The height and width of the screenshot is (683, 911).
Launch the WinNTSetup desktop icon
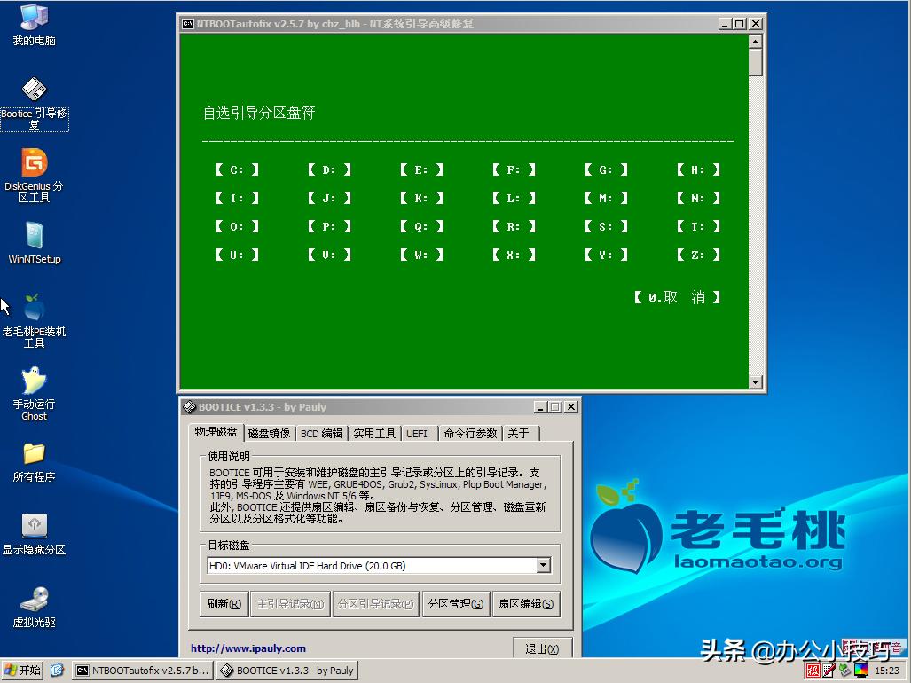click(x=34, y=243)
